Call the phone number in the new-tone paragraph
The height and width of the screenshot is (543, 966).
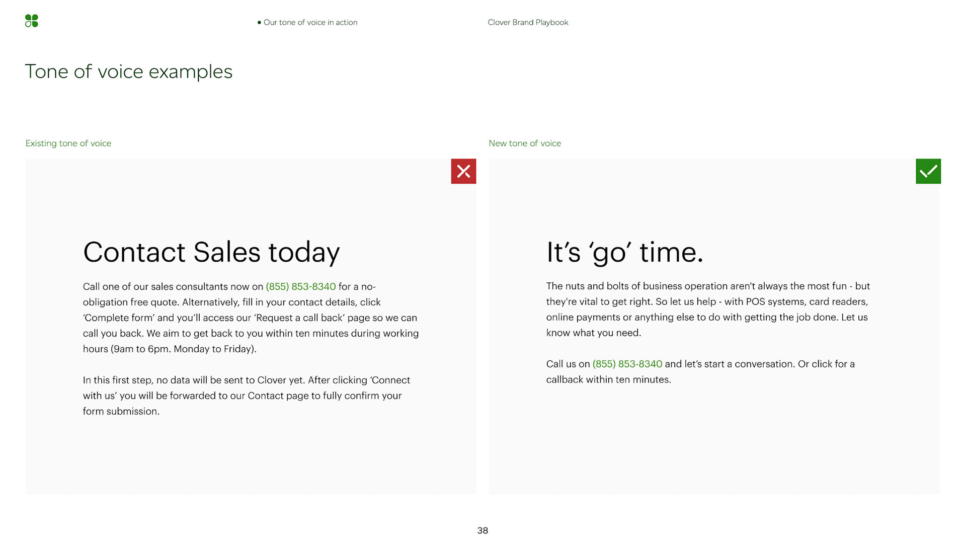627,364
